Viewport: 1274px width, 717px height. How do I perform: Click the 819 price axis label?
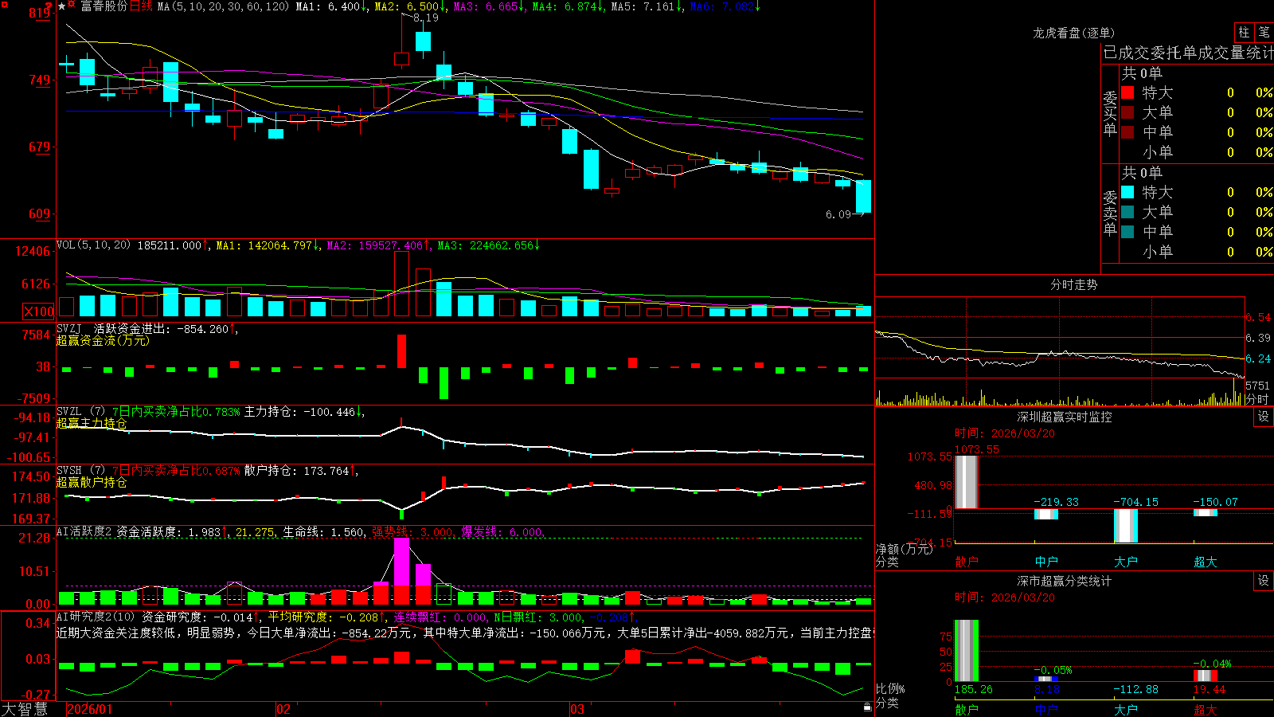pyautogui.click(x=39, y=13)
